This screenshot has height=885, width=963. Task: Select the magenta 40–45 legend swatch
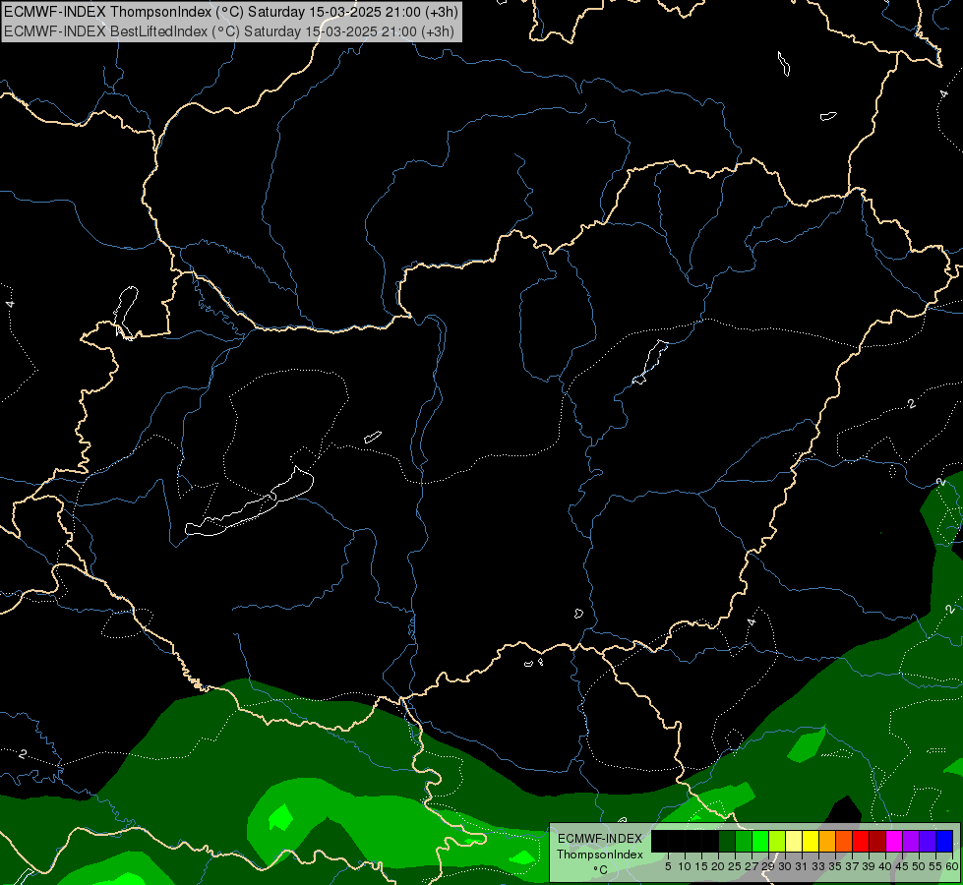click(x=894, y=841)
